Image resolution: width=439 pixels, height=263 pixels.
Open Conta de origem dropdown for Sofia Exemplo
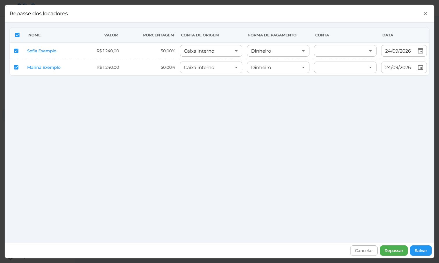click(x=211, y=51)
